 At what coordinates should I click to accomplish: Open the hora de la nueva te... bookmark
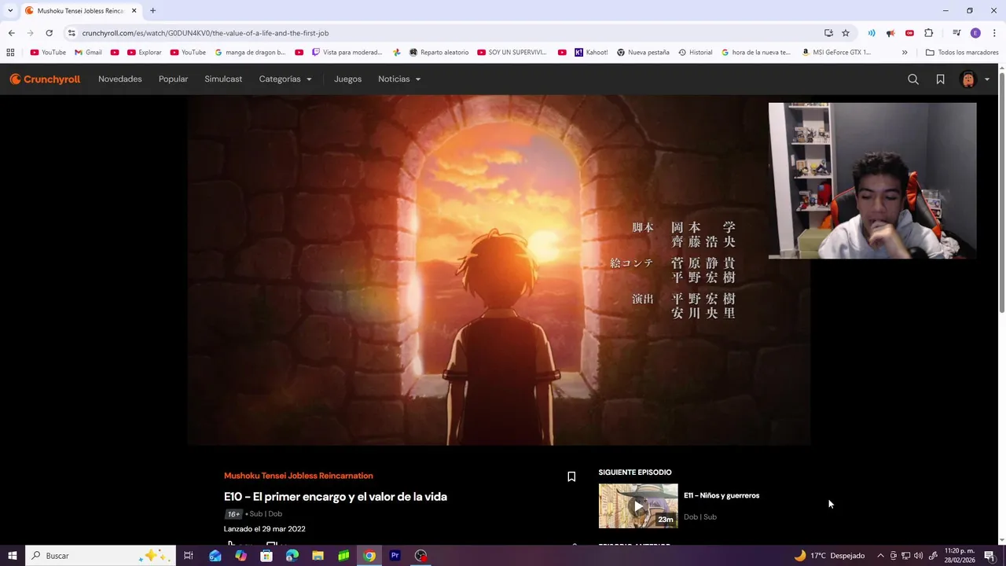point(756,53)
